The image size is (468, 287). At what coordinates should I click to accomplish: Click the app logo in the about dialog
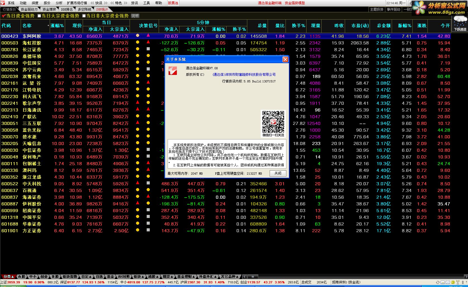point(172,71)
